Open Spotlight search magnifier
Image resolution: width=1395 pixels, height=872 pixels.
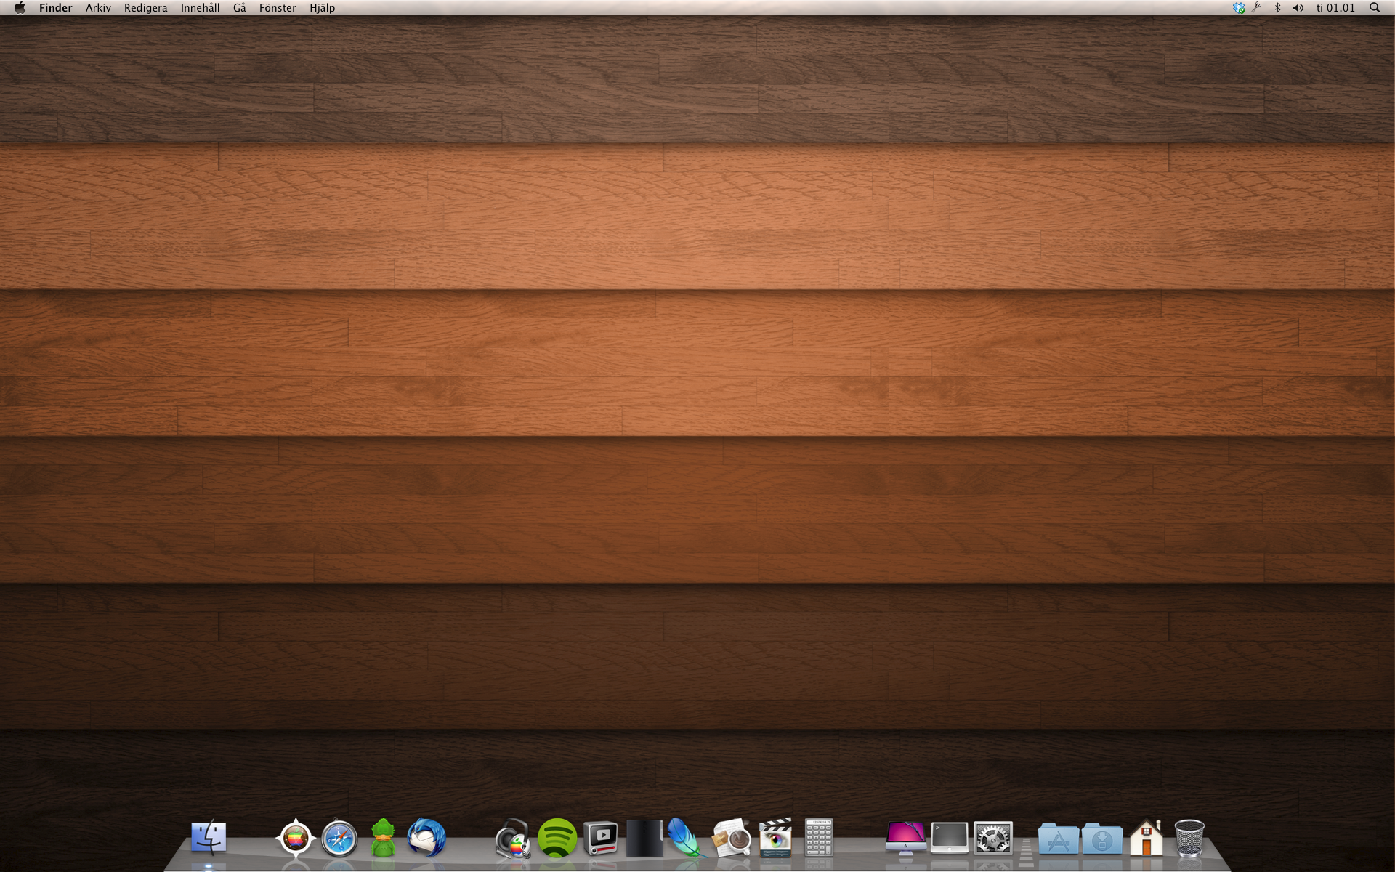coord(1375,8)
